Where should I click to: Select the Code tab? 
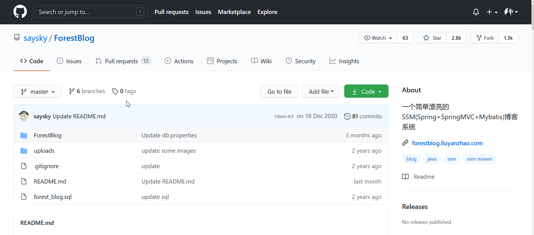coord(32,61)
